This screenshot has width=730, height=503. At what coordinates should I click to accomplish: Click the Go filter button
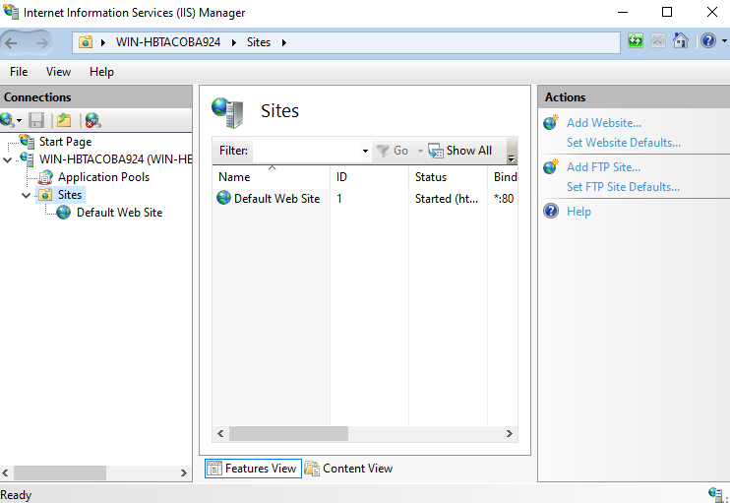pos(392,151)
